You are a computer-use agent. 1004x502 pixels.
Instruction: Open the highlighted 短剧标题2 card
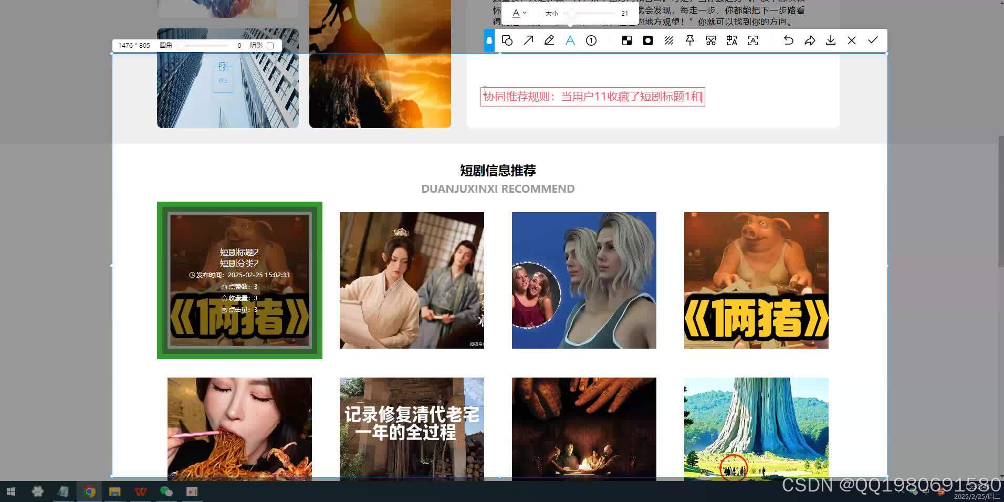[x=239, y=280]
